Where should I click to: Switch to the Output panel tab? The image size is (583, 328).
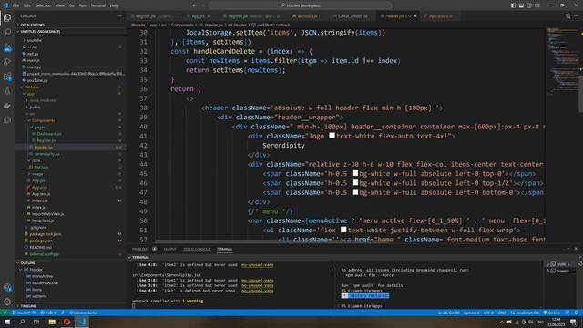(170, 249)
